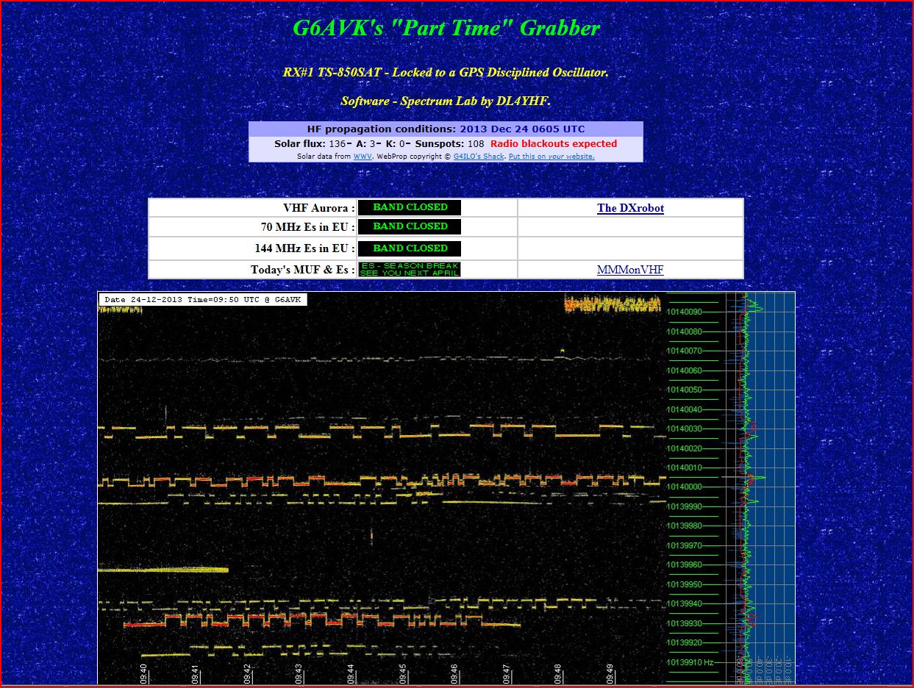Open The DXrobot link
The width and height of the screenshot is (914, 688).
(630, 208)
